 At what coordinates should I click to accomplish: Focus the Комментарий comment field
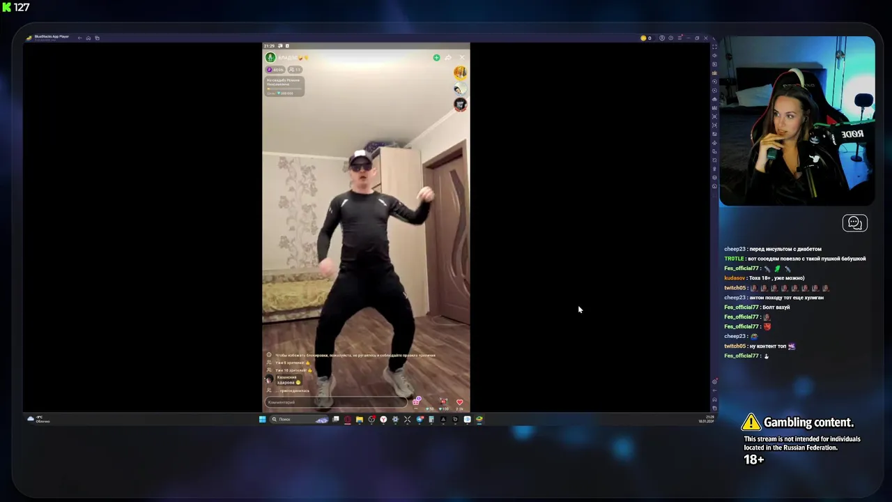tap(336, 402)
